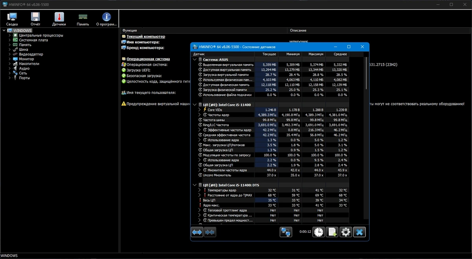Select Загрузка физической памяти sensor row
The image size is (472, 259).
tap(270, 90)
